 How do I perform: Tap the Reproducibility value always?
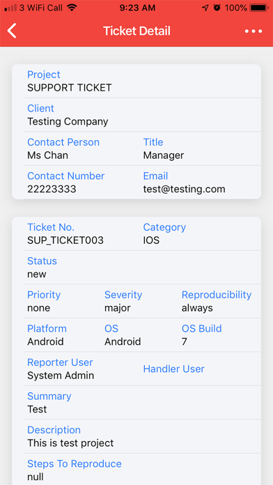tap(197, 308)
